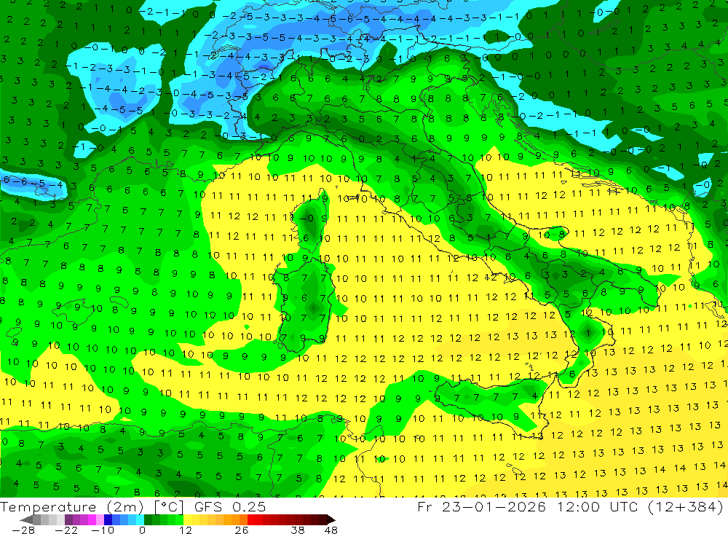Click the "-10" colorbar label

point(103,530)
